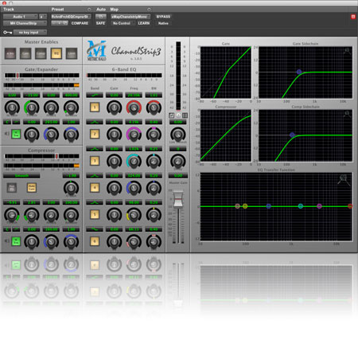358x340 pixels.
Task: Open the band 5 filter type selector
Action: pyautogui.click(x=95, y=202)
